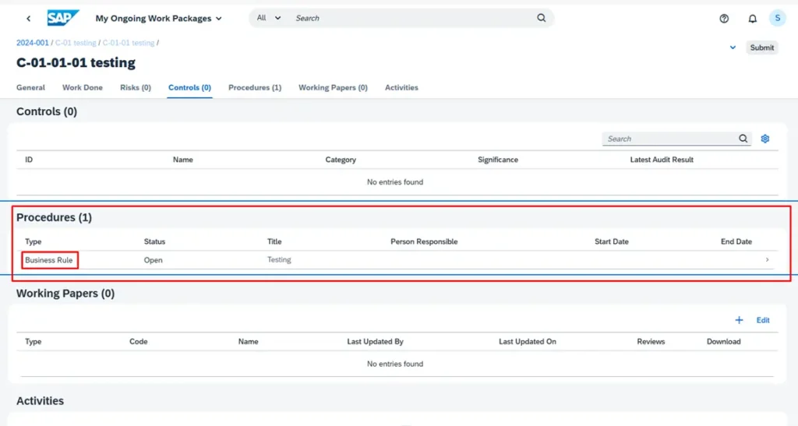798x426 pixels.
Task: Click the Submit button
Action: 761,48
